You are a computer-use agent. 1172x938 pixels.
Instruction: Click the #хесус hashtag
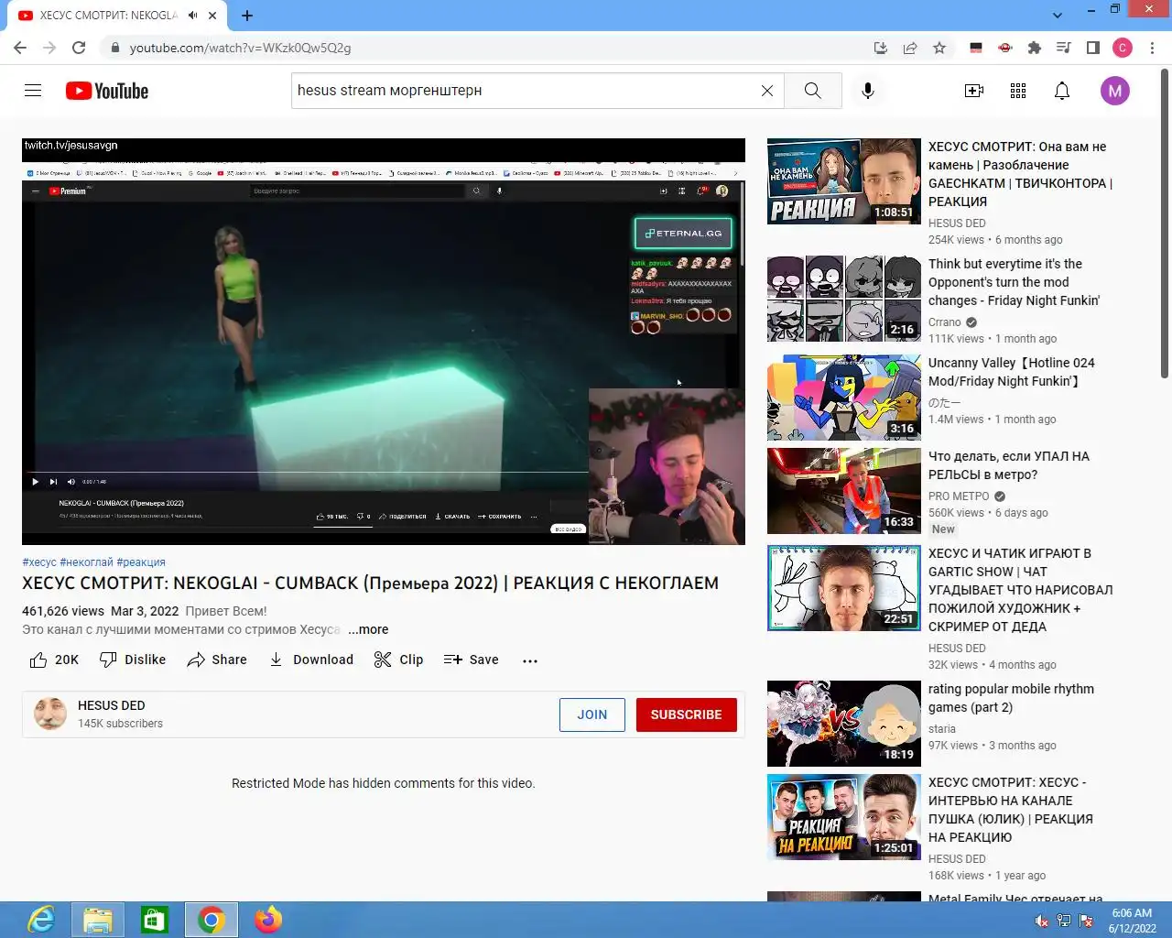[x=39, y=562]
